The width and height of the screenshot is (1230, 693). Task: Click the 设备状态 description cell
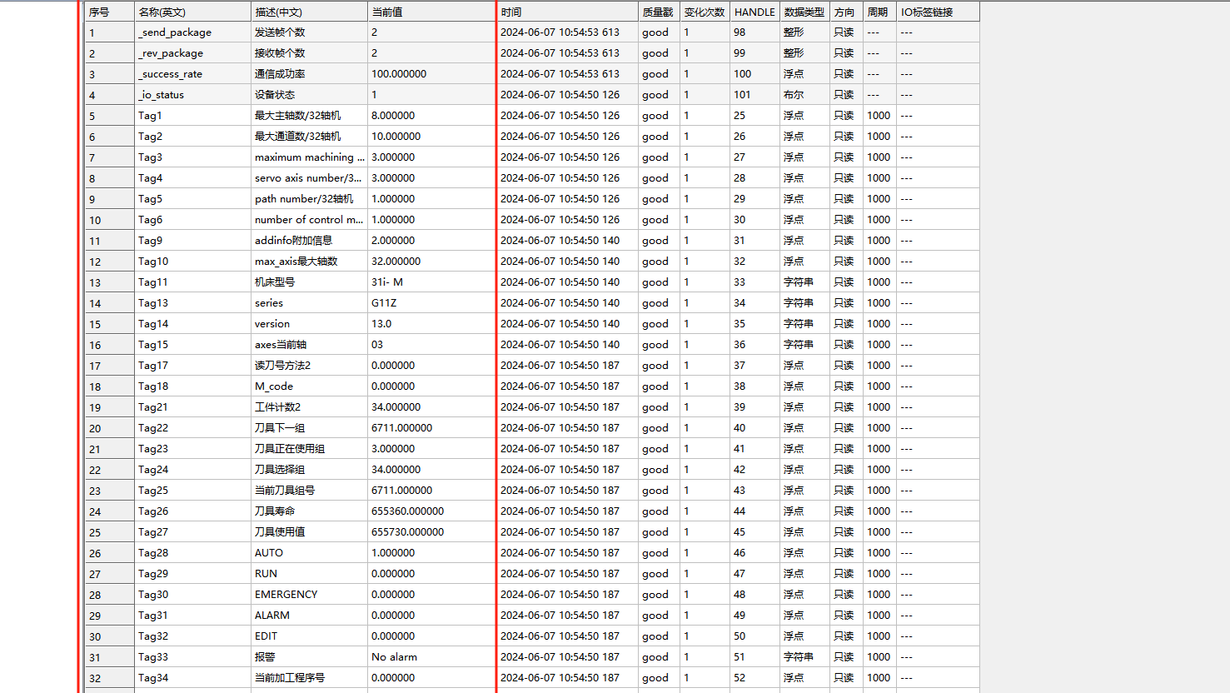[x=309, y=94]
